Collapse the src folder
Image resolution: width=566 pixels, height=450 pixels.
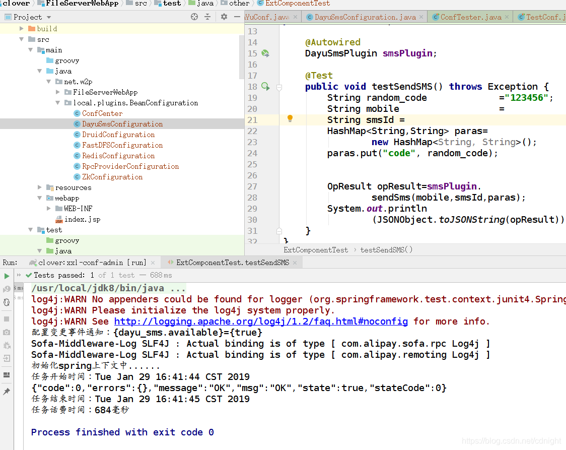(x=21, y=39)
